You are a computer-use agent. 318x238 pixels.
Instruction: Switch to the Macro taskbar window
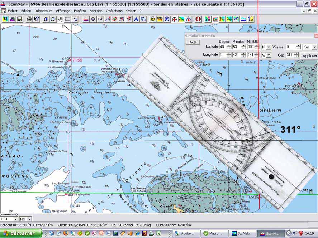point(214,234)
